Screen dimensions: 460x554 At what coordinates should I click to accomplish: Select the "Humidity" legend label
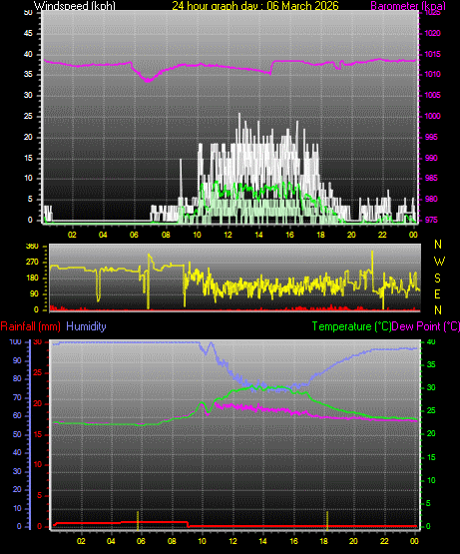86,326
